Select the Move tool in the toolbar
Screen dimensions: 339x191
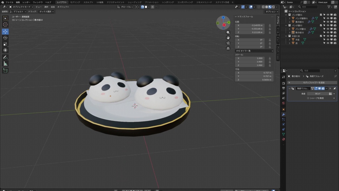[x=5, y=31]
